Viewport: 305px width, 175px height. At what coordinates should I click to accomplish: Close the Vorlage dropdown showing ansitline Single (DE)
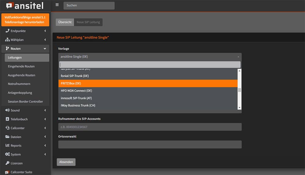tap(150, 57)
